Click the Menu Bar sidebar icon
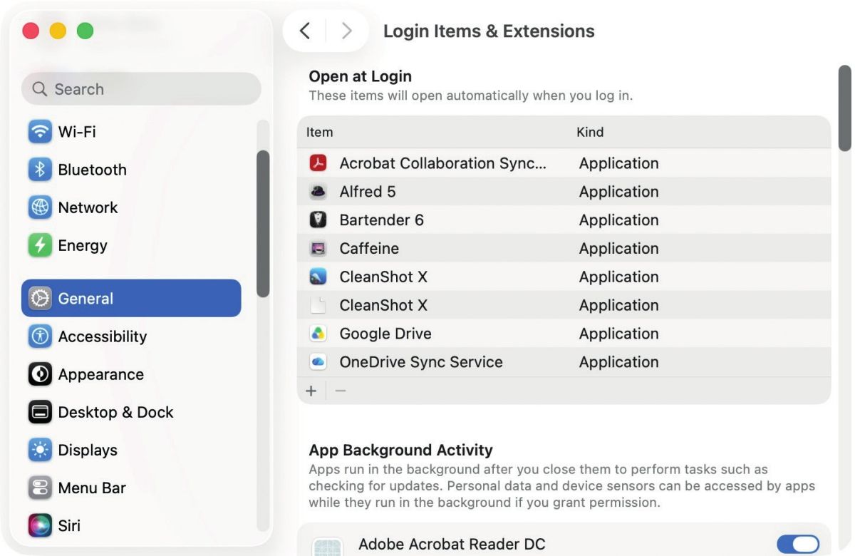Screen dimensions: 855x556 click(40, 488)
